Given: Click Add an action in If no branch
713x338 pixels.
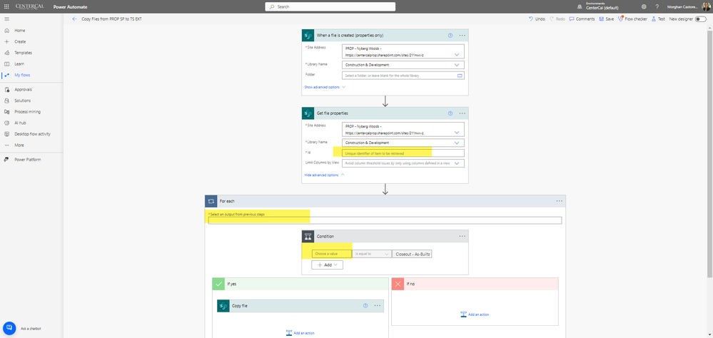Looking at the screenshot, I should [475, 314].
